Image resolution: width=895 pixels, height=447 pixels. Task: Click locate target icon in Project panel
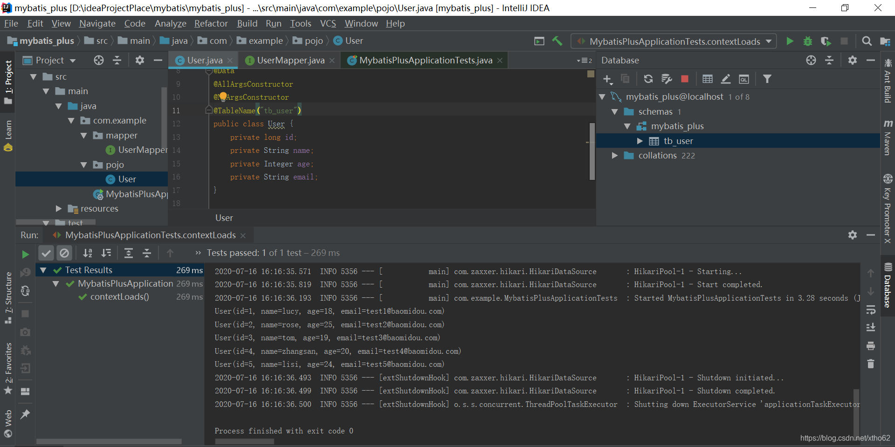pos(98,60)
